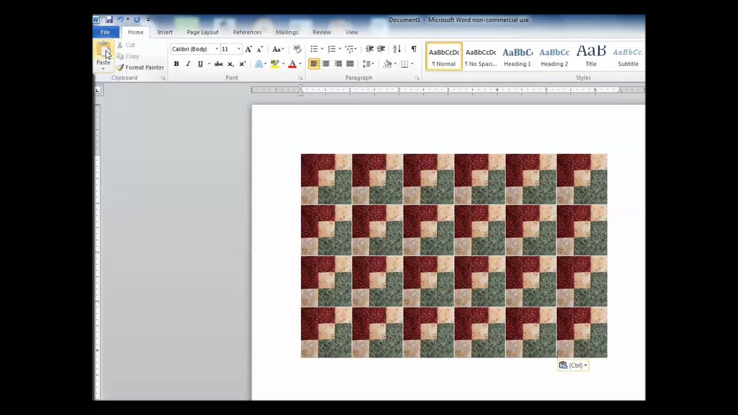Open the font size 11 dropdown
This screenshot has width=738, height=415.
[x=239, y=50]
